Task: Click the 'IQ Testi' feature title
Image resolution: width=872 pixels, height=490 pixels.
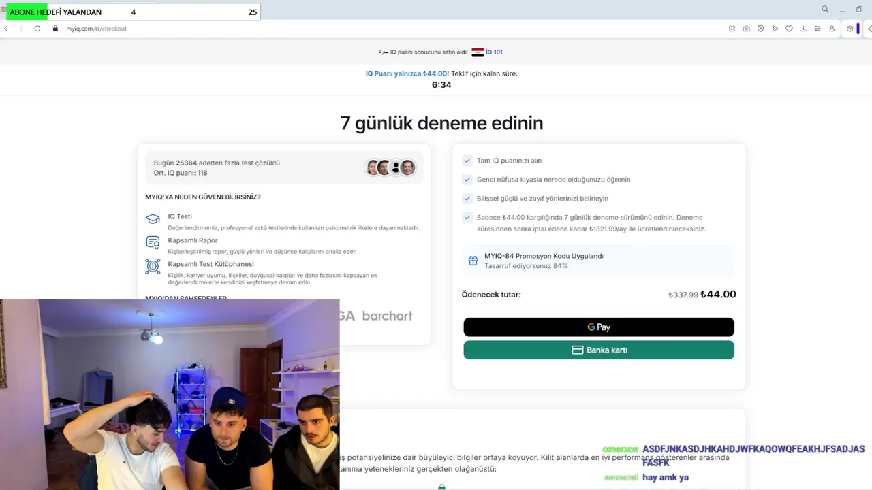Action: click(x=180, y=216)
